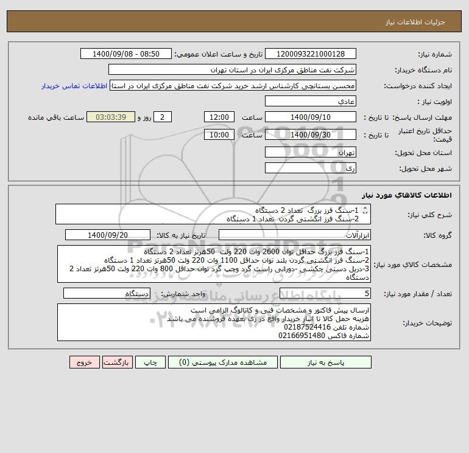This screenshot has height=453, width=469.
Task: Select the شماره نیاز field 1200093221000128
Action: click(311, 54)
